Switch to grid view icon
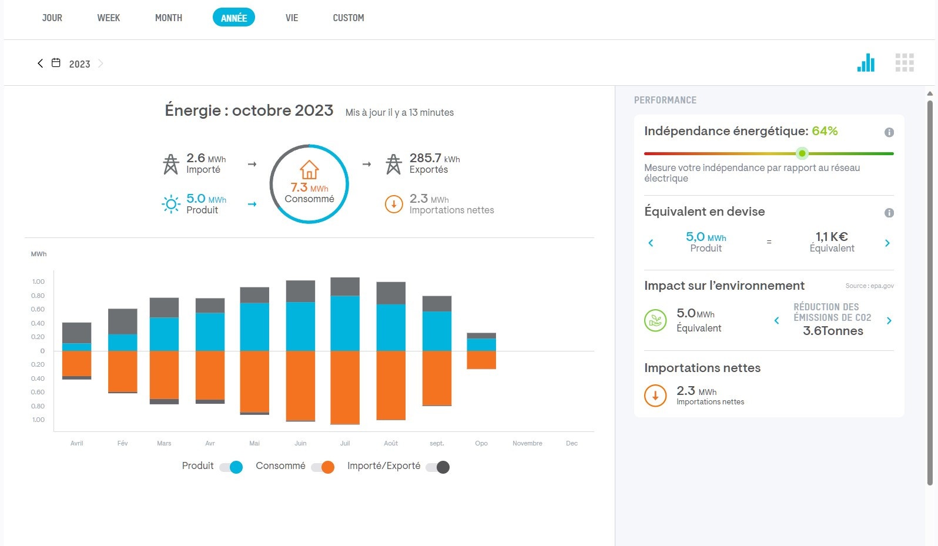 pyautogui.click(x=905, y=63)
